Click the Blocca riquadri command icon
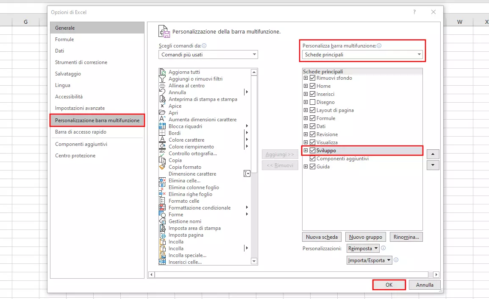489x299 pixels. [162, 126]
